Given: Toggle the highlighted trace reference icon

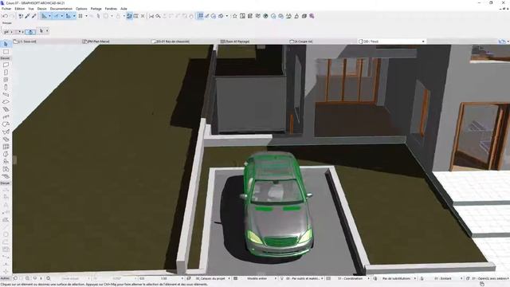Looking at the screenshot, I should coord(129,16).
